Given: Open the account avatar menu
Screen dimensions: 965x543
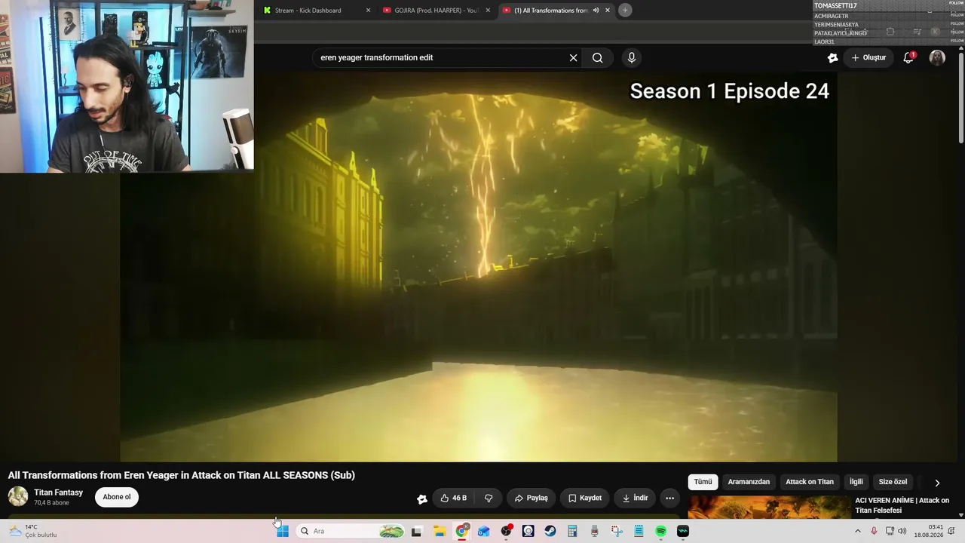Looking at the screenshot, I should point(937,57).
